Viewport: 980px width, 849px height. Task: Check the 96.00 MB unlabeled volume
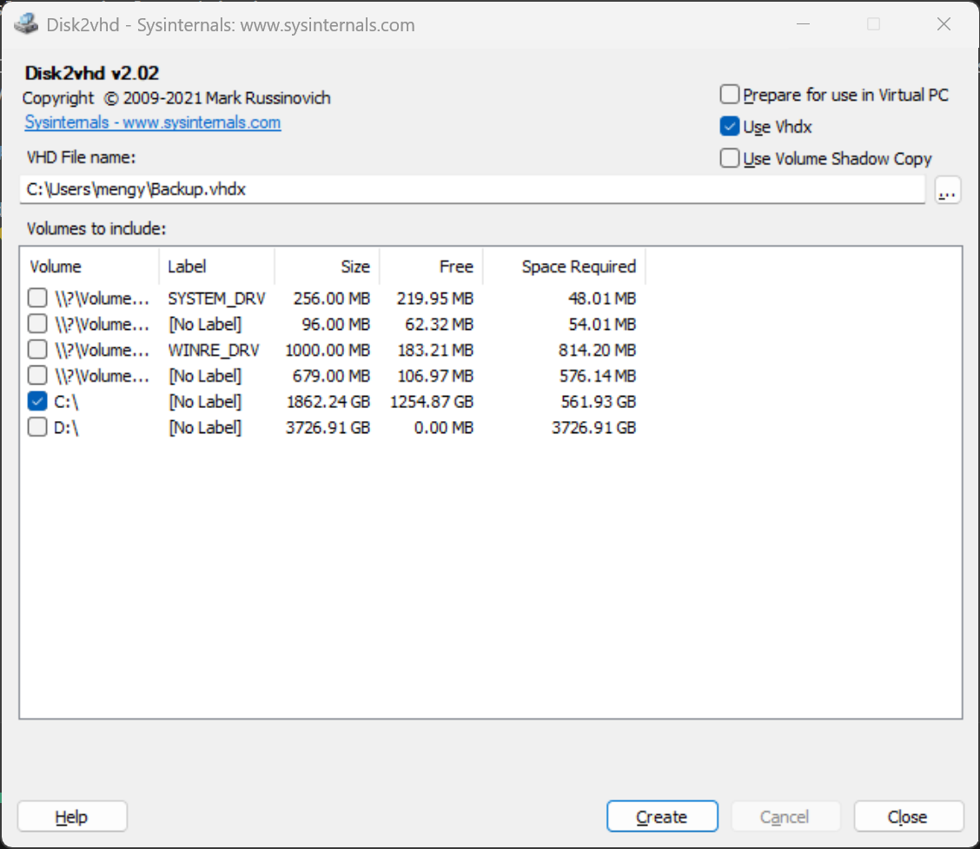(x=37, y=323)
